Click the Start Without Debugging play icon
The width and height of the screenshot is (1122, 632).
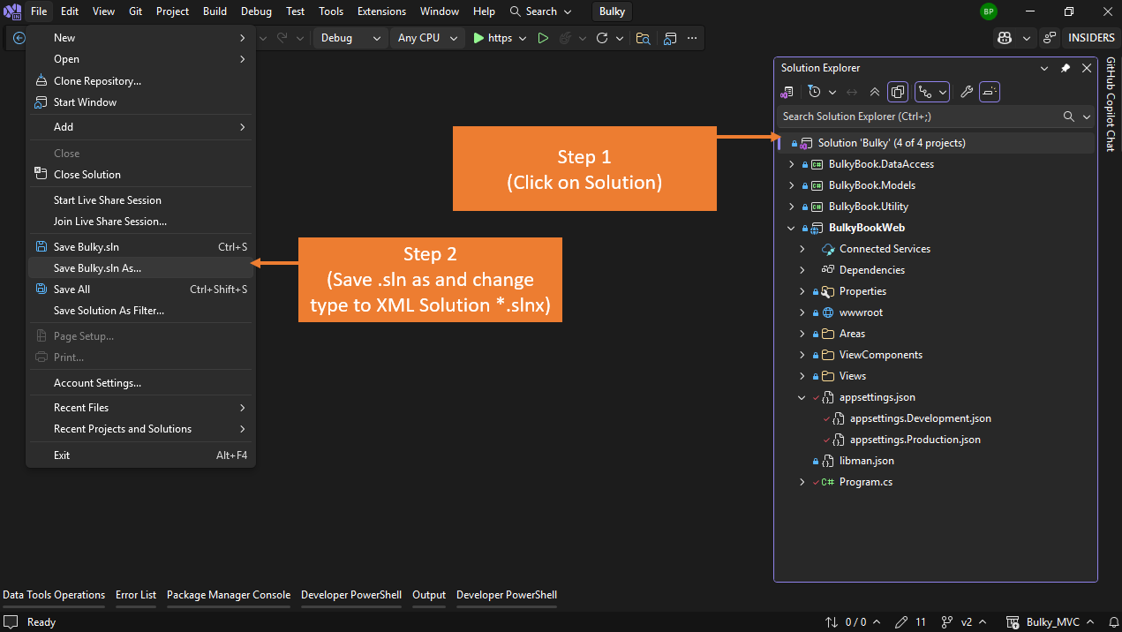point(543,38)
